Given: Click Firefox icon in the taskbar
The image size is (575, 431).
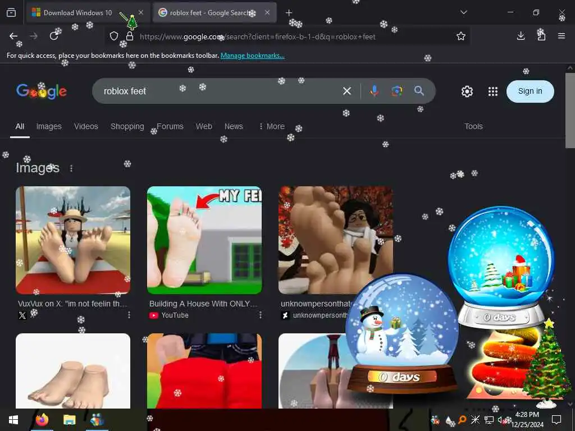Looking at the screenshot, I should [x=42, y=420].
